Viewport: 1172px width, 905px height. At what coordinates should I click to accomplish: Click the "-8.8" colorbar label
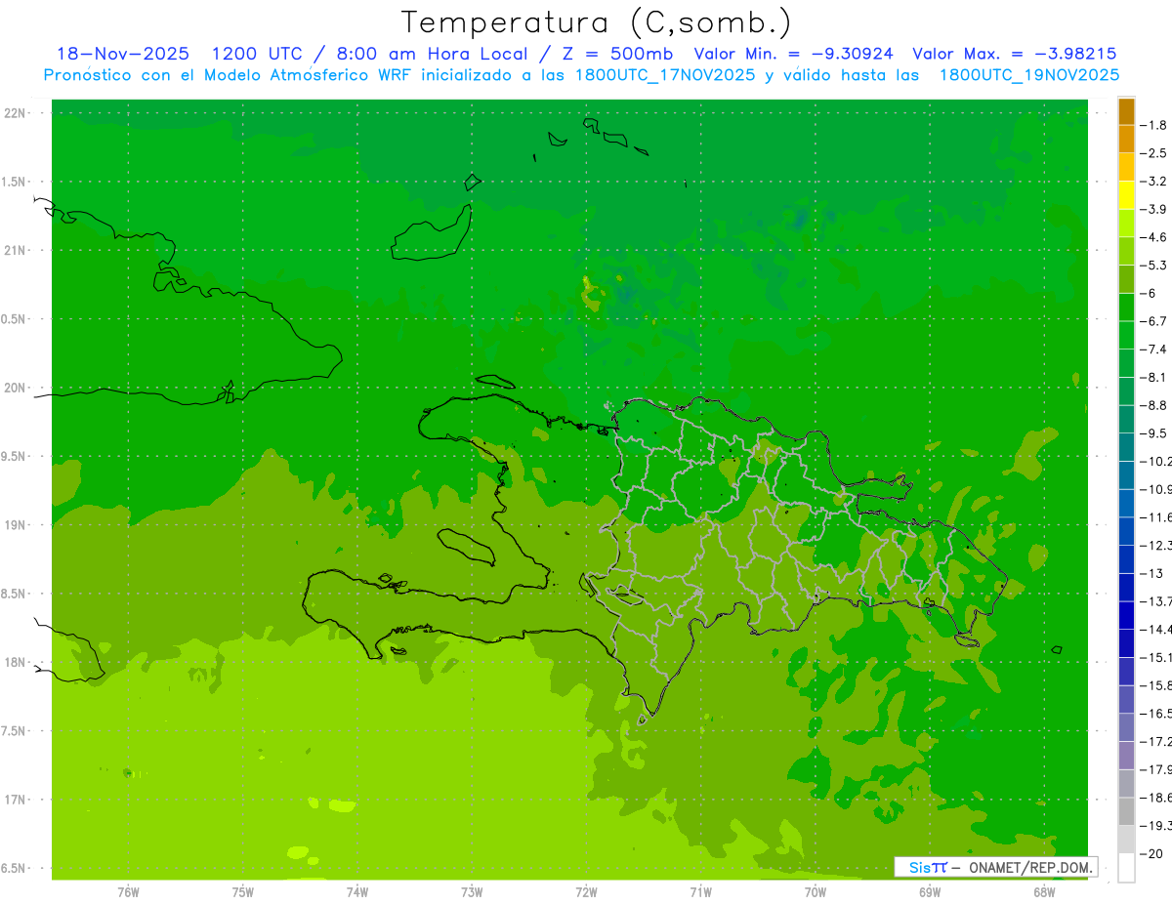1153,405
